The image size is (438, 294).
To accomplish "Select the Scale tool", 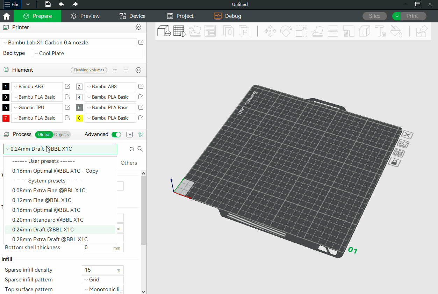I will point(301,31).
